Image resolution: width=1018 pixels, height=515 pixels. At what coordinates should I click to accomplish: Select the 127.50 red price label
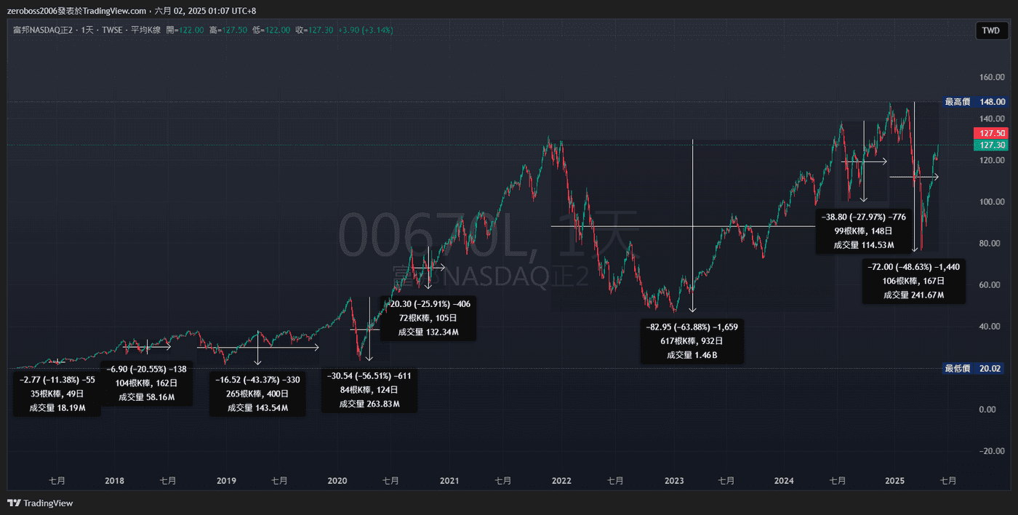point(991,133)
